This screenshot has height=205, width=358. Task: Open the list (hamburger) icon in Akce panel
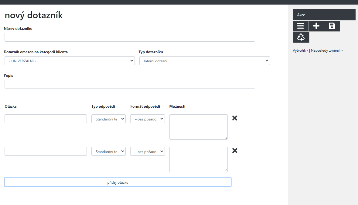point(301,26)
